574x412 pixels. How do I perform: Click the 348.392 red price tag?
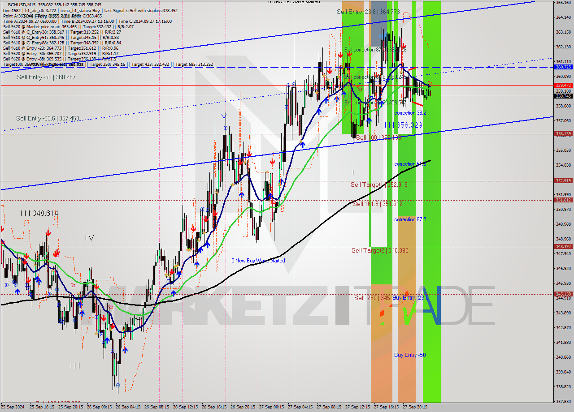point(563,246)
